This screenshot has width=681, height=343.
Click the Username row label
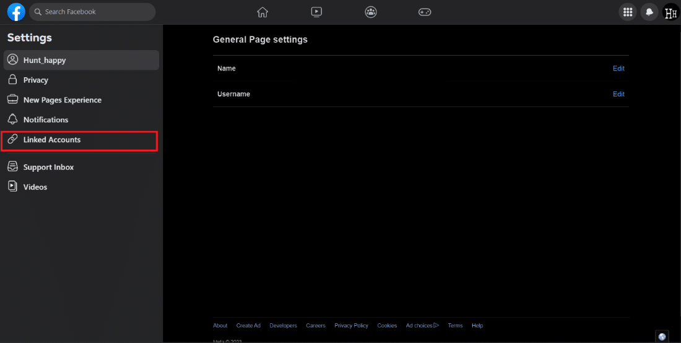tap(233, 94)
